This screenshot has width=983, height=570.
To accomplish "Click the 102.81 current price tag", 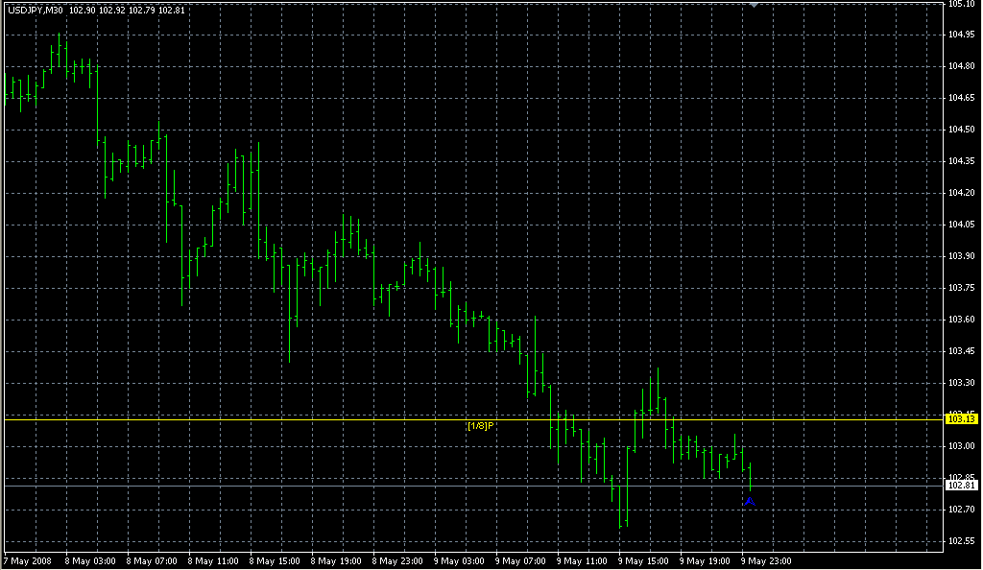I will click(962, 486).
